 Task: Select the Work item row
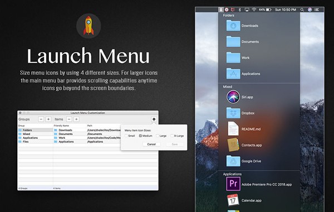pos(87,138)
